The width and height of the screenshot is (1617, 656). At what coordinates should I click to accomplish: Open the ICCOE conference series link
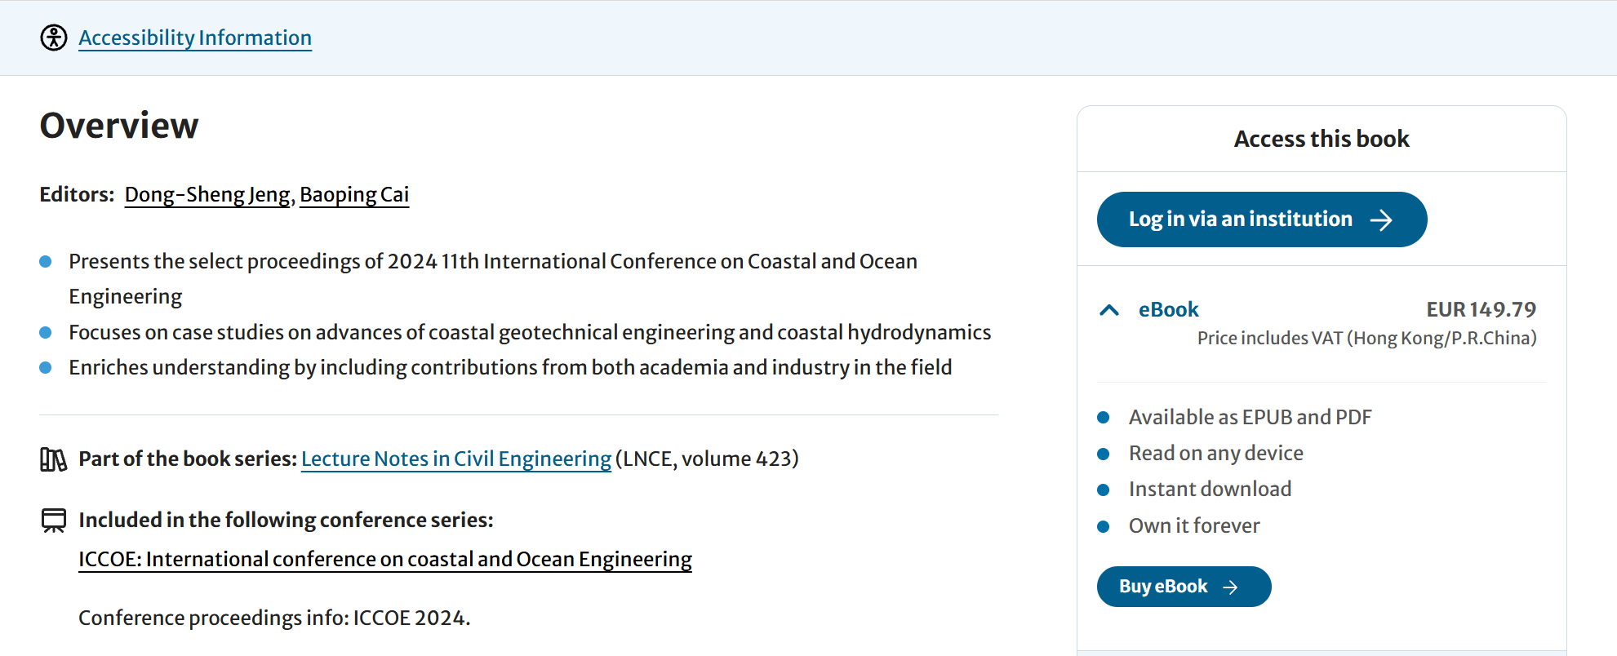[384, 560]
